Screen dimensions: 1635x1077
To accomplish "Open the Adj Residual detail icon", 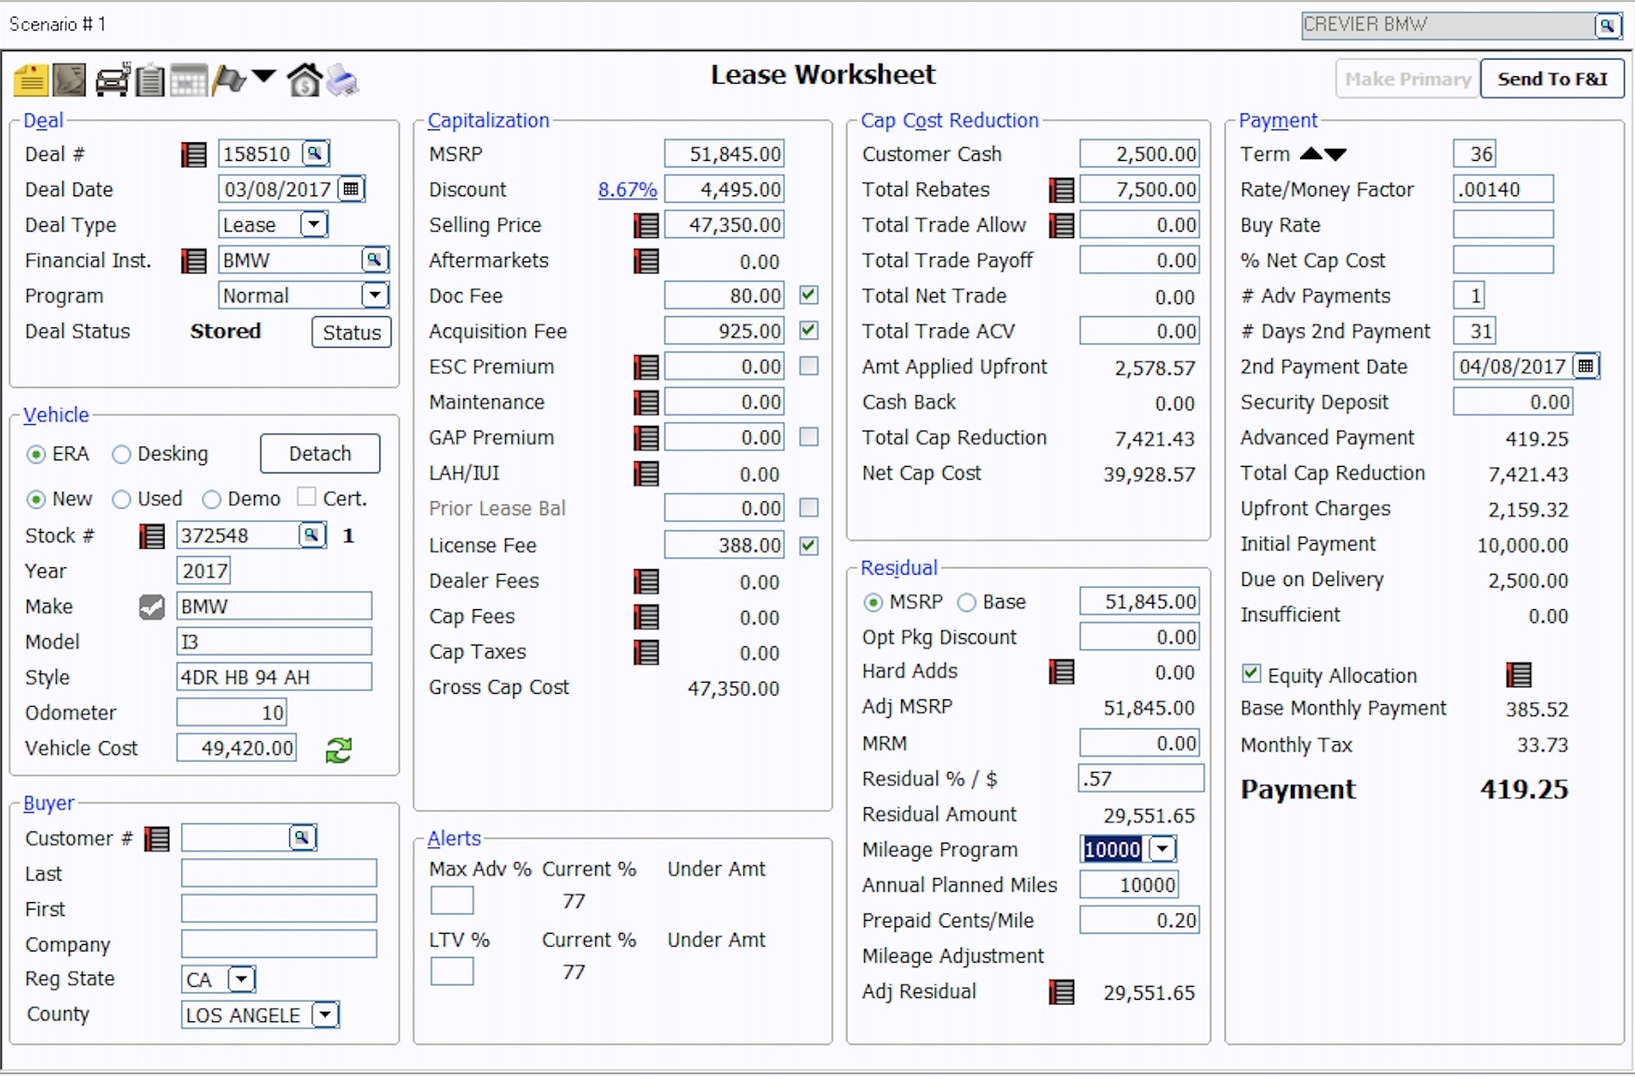I will [x=1061, y=992].
